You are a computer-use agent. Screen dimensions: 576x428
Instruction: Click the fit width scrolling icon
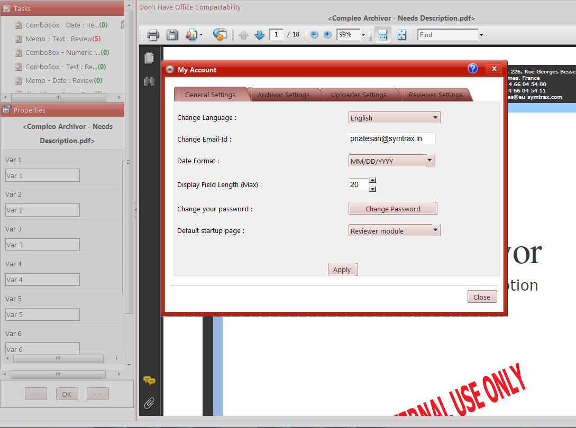382,35
